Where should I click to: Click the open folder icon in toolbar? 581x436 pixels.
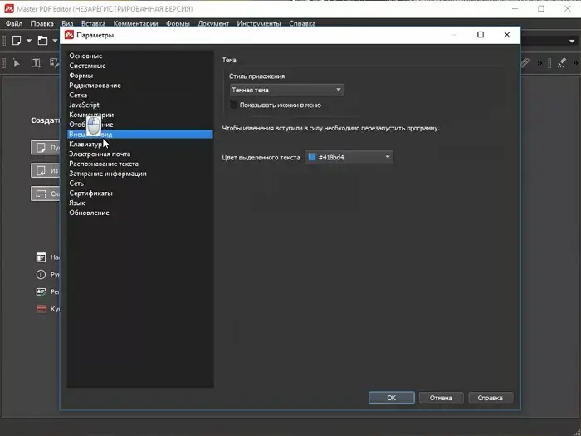pos(42,40)
